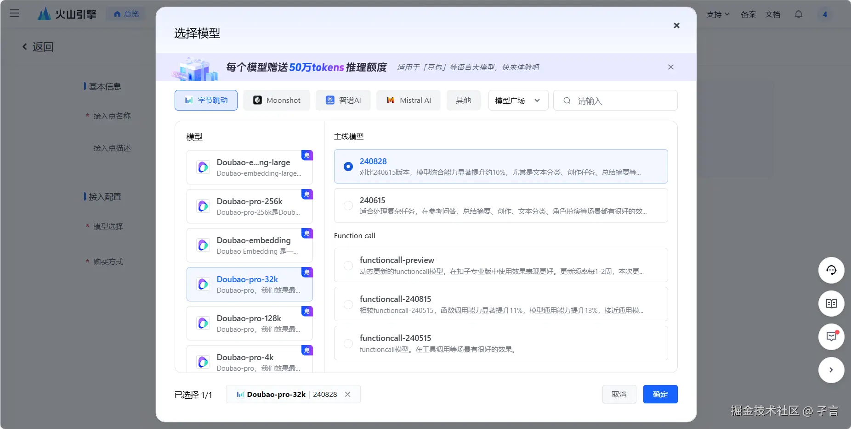
Task: Click the 火山引擎 logo
Action: click(67, 13)
